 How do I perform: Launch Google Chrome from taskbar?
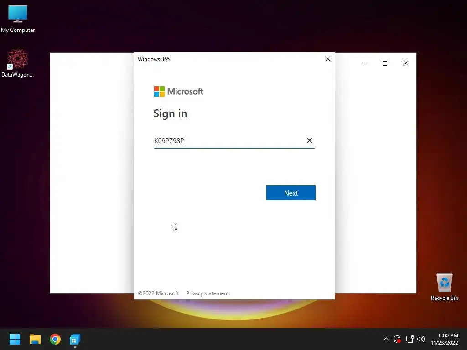(55, 339)
